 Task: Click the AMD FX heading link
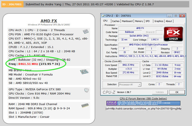pyautogui.click(x=49, y=21)
